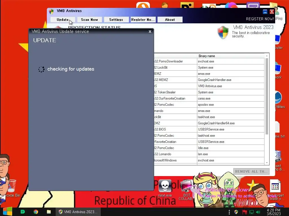
Task: Select the spoolsv.exe binary row
Action: pos(231,105)
